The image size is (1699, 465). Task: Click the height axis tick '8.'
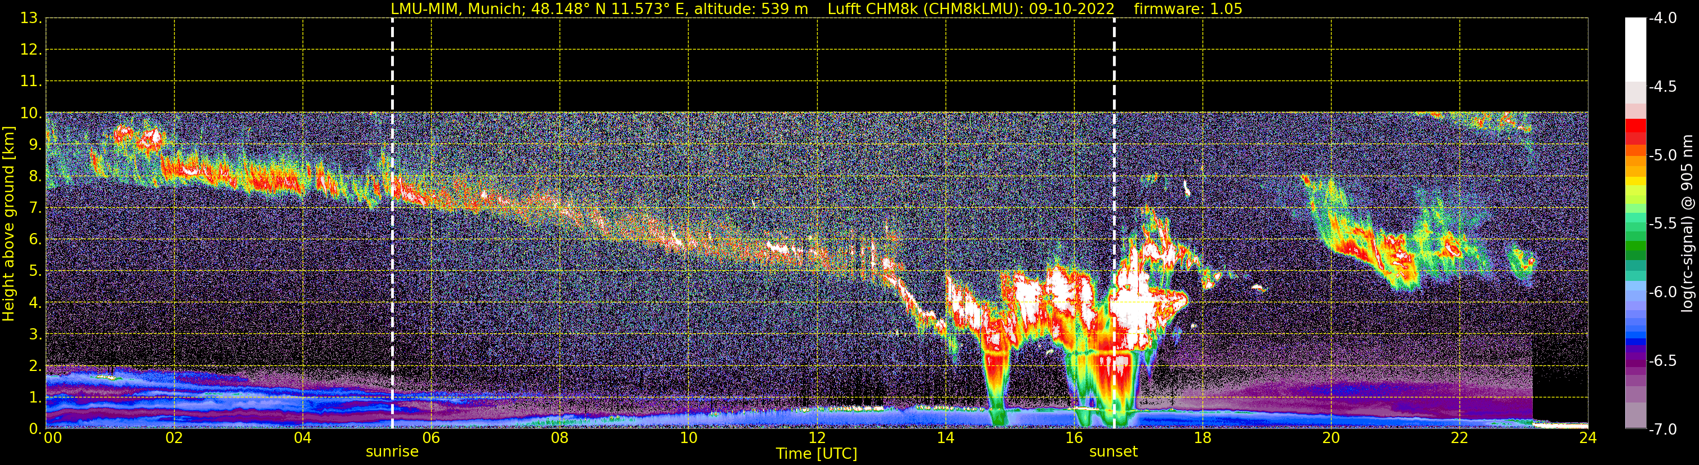(x=35, y=177)
